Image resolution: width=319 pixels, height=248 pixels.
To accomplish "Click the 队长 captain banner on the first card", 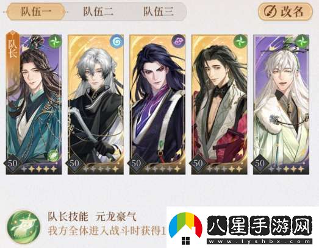I will point(13,47).
